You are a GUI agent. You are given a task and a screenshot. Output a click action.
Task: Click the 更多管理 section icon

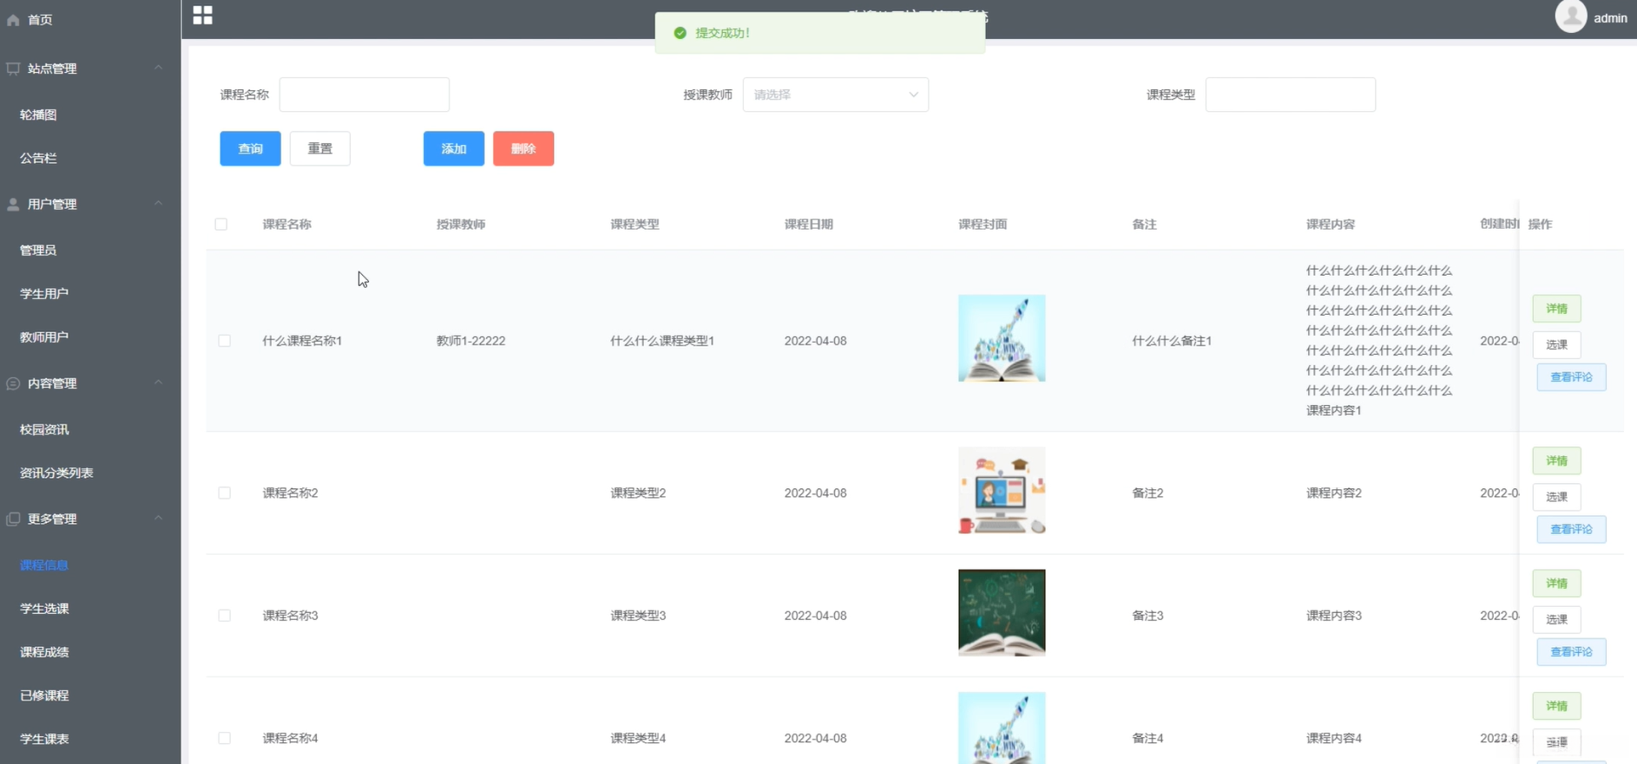pos(13,519)
